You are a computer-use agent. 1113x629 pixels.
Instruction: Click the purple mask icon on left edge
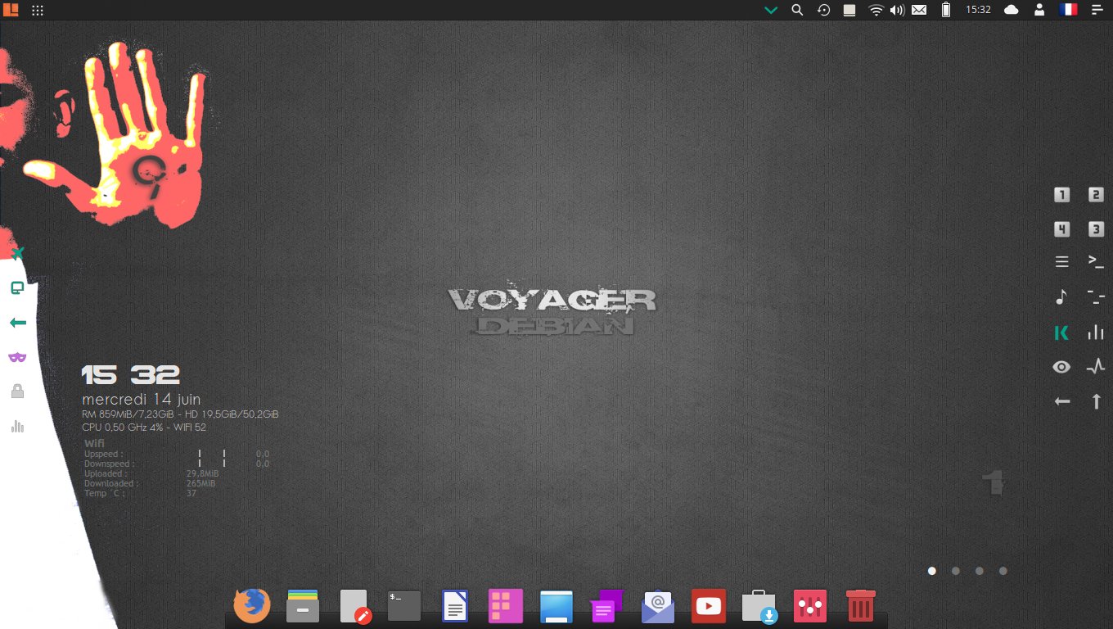click(17, 357)
